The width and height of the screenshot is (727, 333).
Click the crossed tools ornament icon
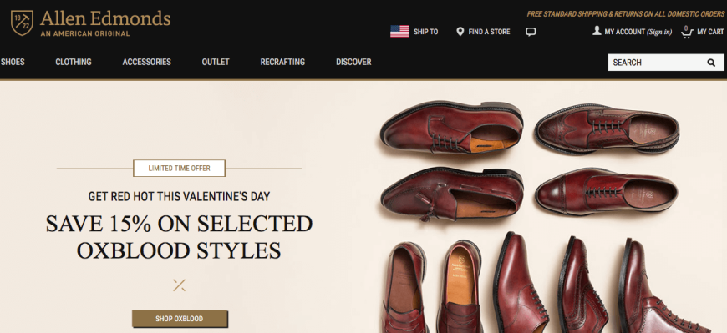click(x=179, y=285)
